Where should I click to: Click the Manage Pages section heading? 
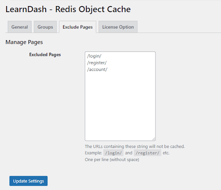[x=24, y=42]
